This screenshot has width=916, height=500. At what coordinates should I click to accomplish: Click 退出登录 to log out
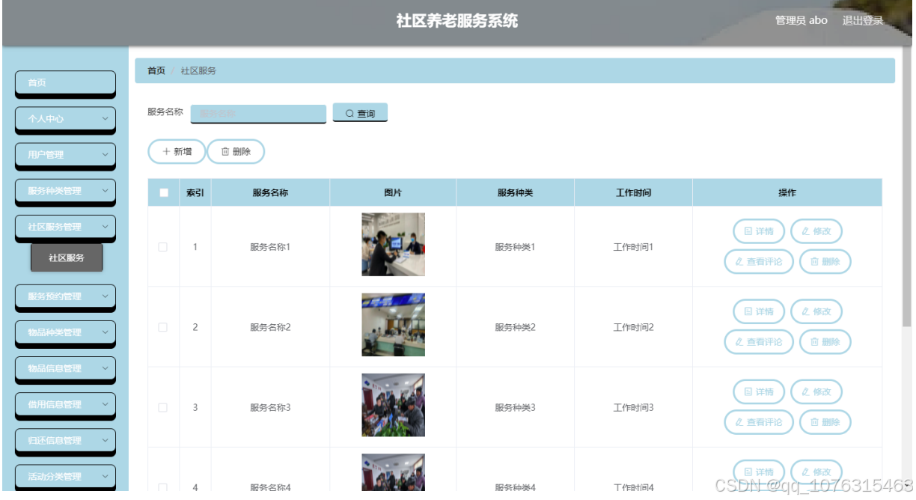[863, 20]
